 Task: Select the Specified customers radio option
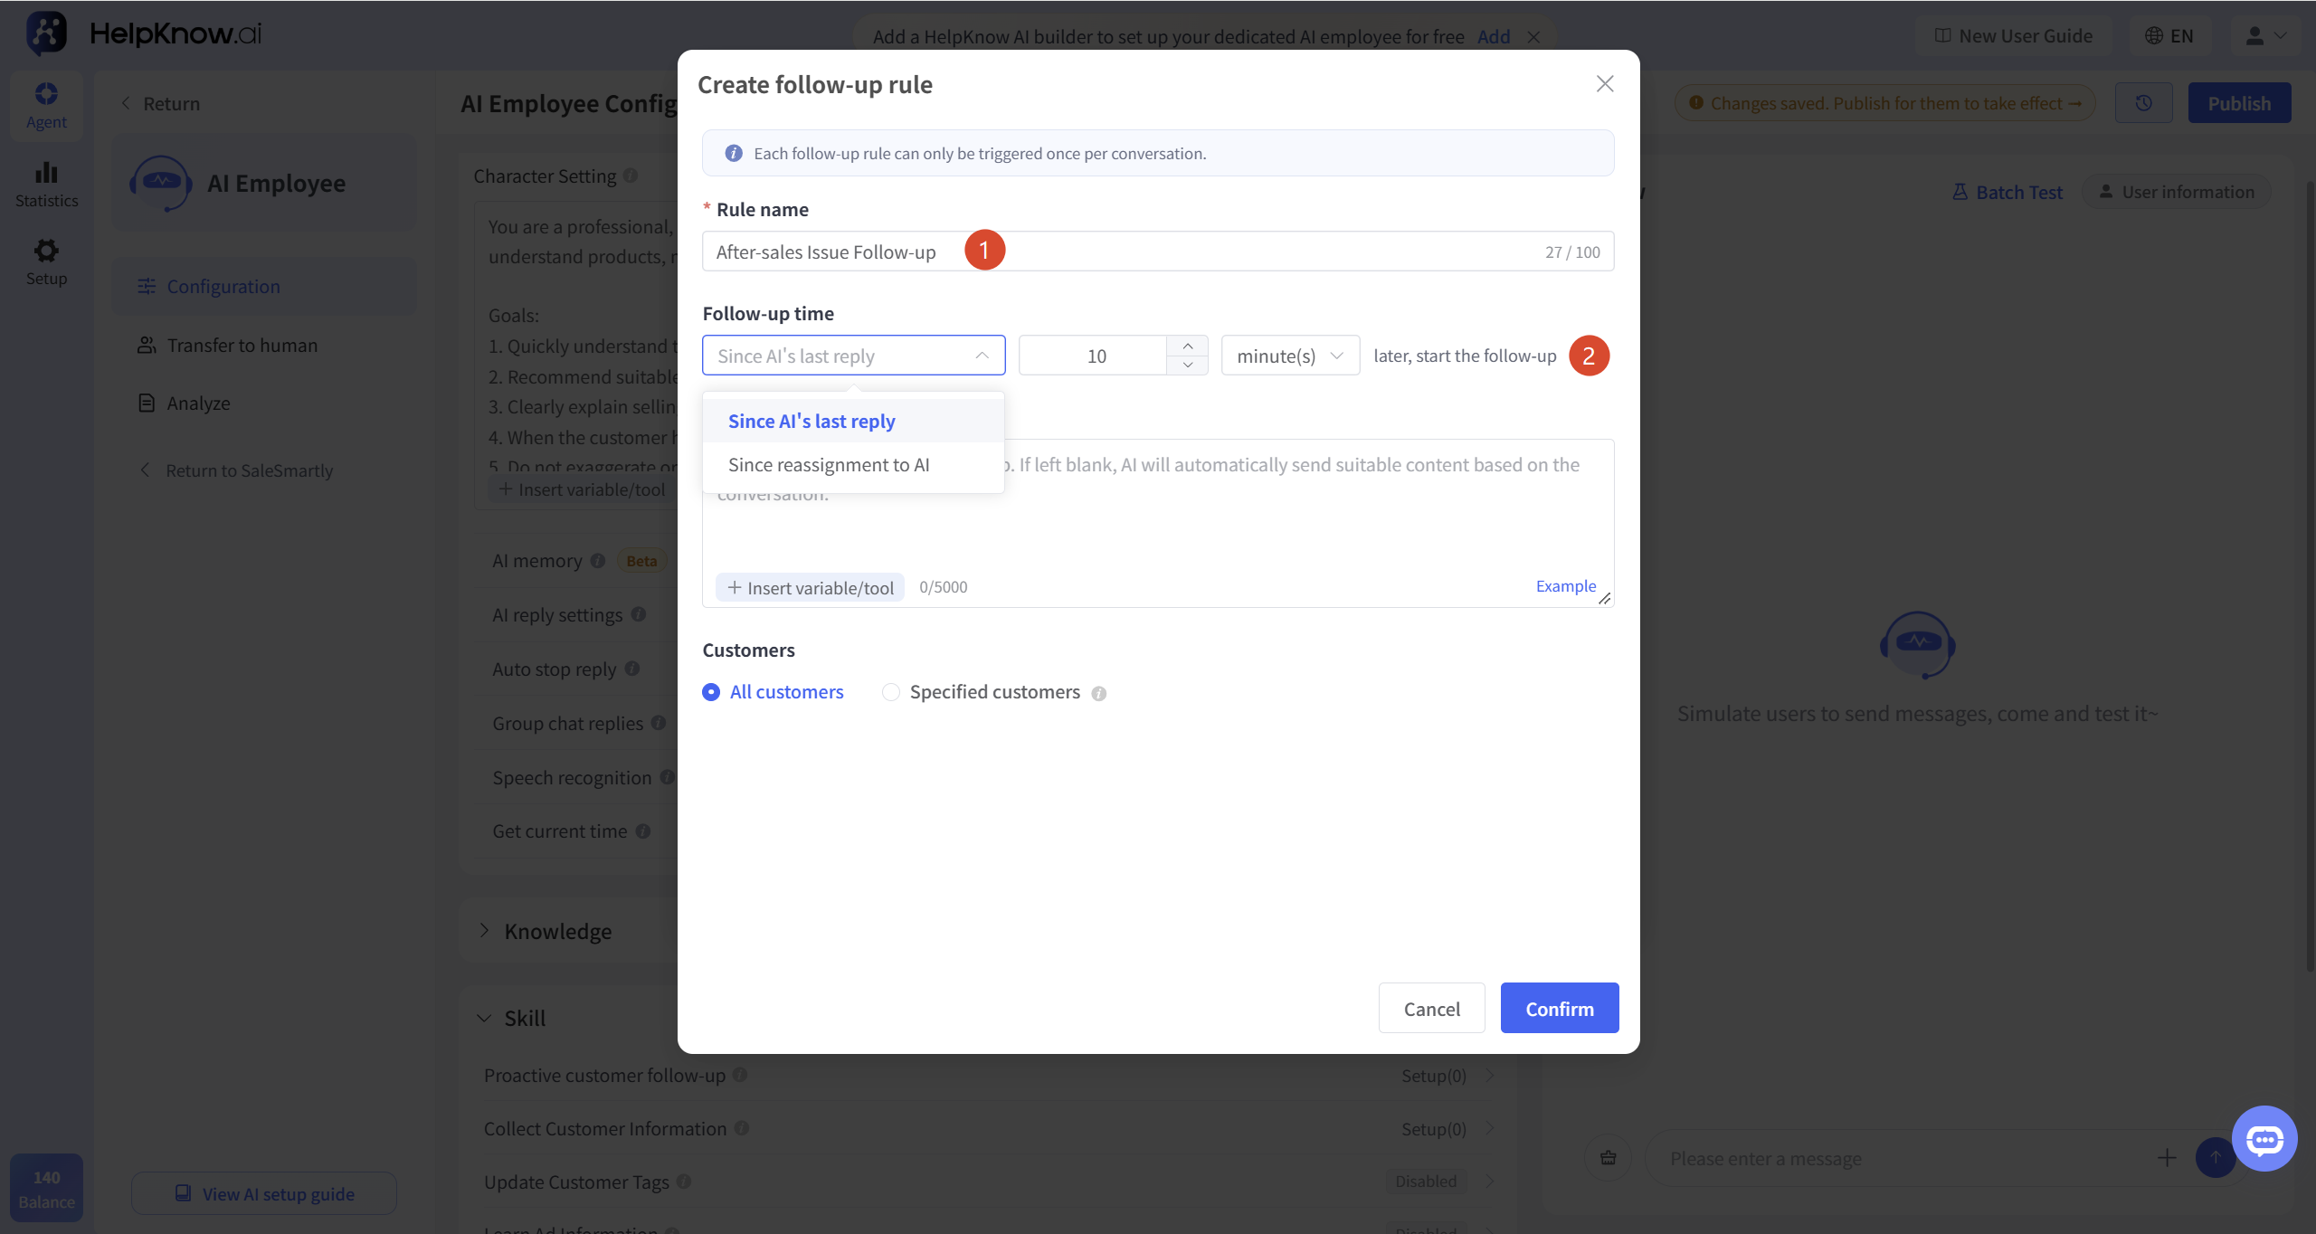click(x=891, y=692)
